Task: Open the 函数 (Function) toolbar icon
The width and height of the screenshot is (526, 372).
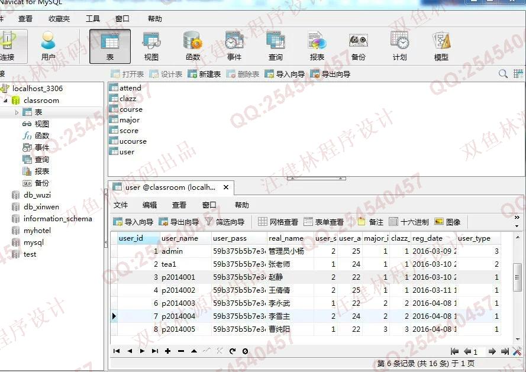Action: click(192, 46)
